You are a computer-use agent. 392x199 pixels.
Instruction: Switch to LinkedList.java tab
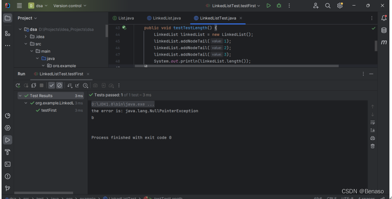[164, 18]
